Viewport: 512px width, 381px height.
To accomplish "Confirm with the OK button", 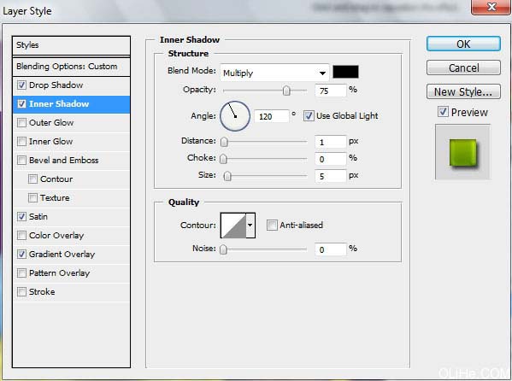I will (x=463, y=44).
